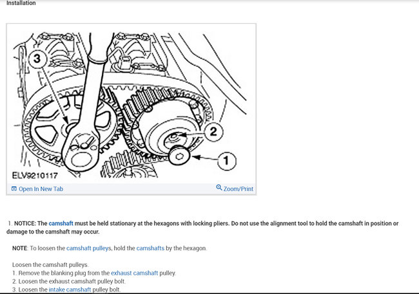Click the Open In New Tab icon
419x294 pixels.
pos(14,189)
